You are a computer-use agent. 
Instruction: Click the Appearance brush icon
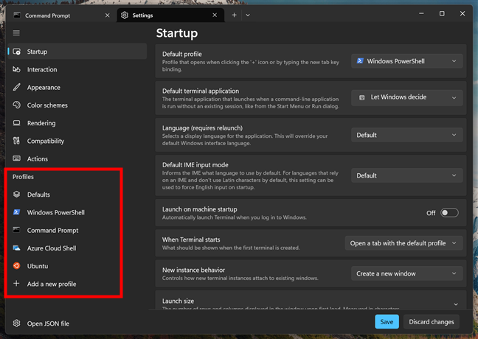tap(16, 87)
